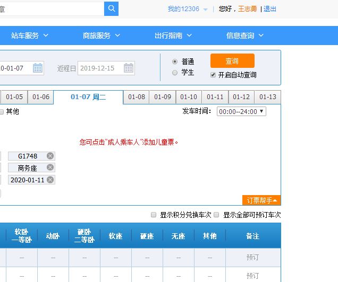Collapse the 订票帮手 panel
This screenshot has width=338, height=282.
pos(261,200)
